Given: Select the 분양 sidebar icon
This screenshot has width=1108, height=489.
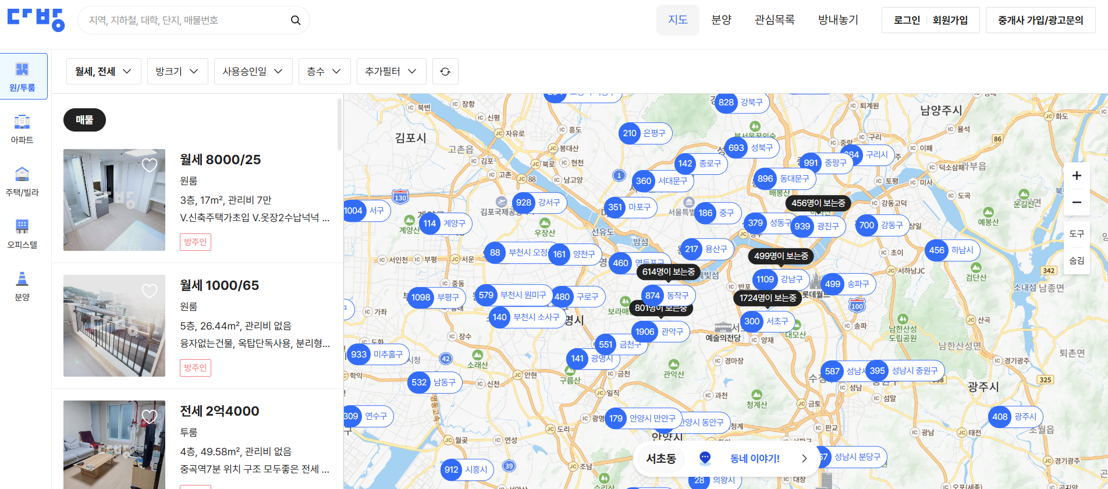Looking at the screenshot, I should point(22,286).
